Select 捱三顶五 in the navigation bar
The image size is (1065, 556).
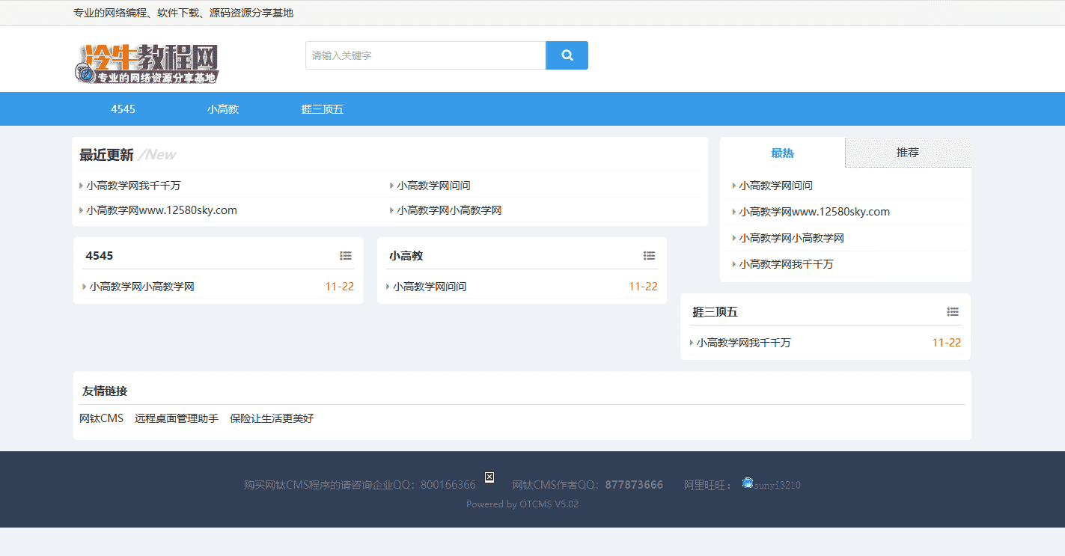click(322, 109)
